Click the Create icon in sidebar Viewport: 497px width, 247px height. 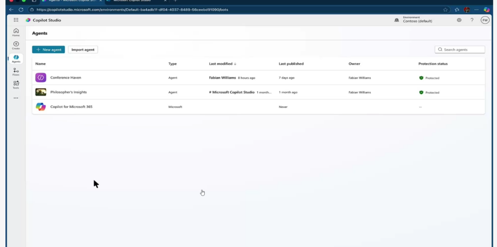pyautogui.click(x=16, y=45)
